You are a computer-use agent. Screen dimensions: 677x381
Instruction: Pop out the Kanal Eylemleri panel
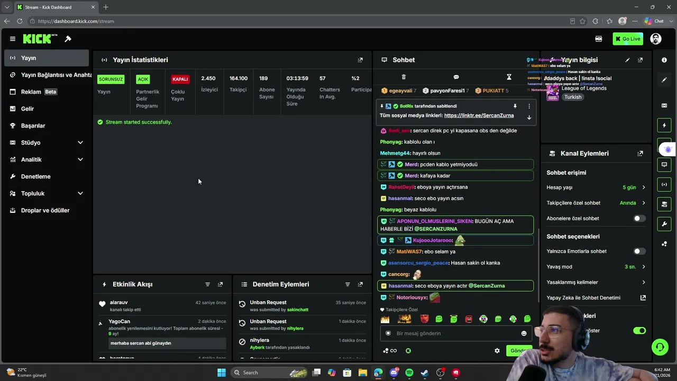640,153
